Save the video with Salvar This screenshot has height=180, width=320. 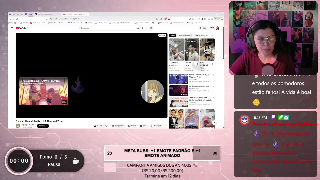(132, 126)
